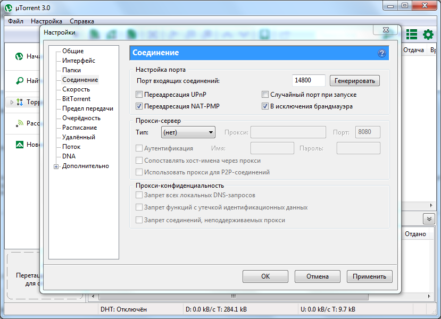Expand the Торренты sidebar triangle
This screenshot has width=441, height=319.
click(12, 102)
